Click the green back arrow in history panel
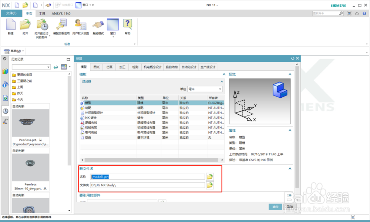 pos(56,67)
